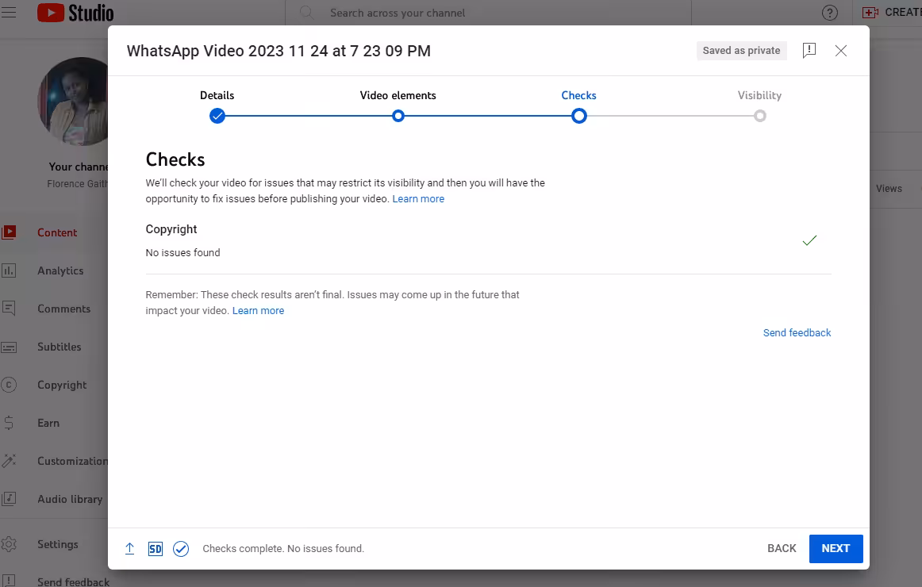The height and width of the screenshot is (587, 922).
Task: Click the Customization wand icon
Action: coord(9,461)
